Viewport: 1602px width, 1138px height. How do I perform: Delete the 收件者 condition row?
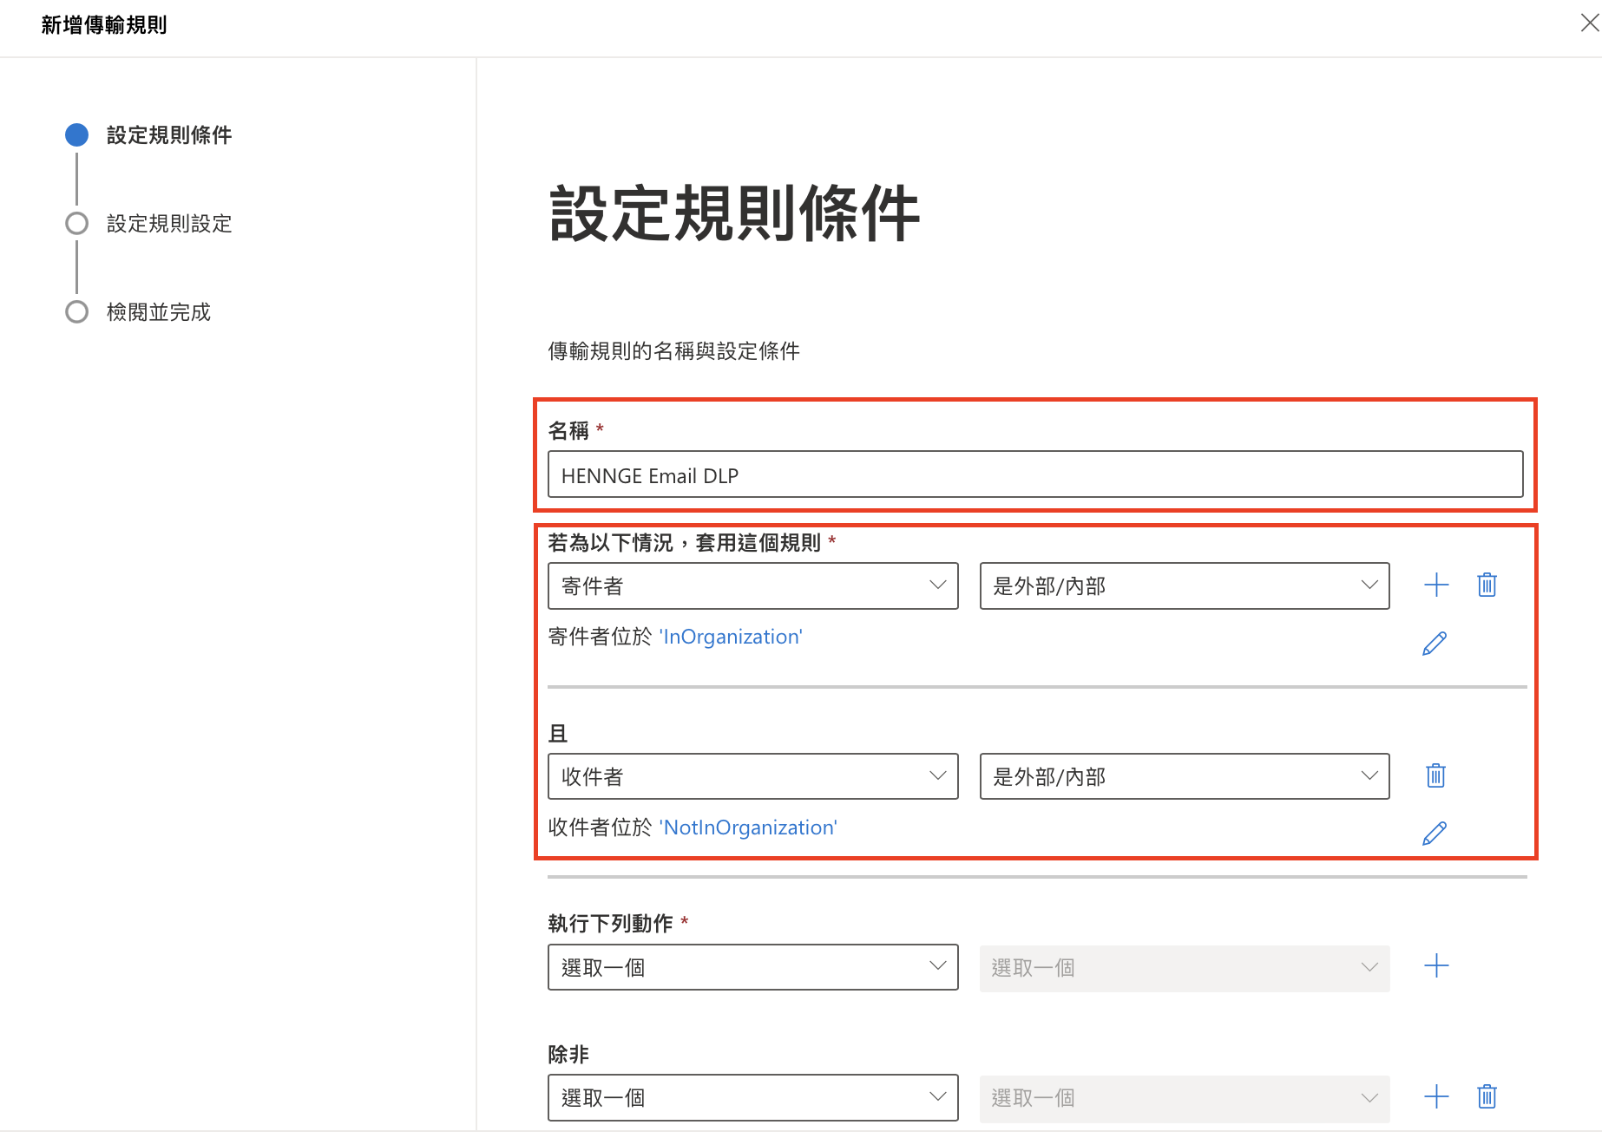click(x=1435, y=775)
